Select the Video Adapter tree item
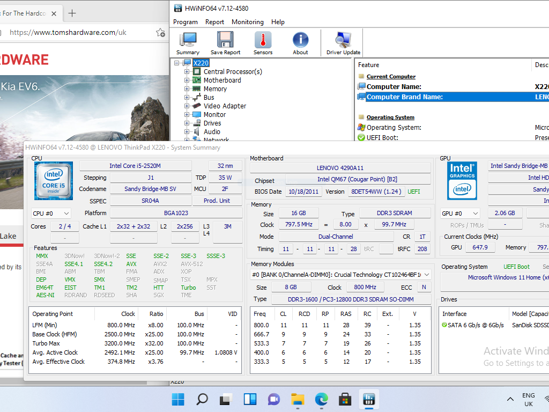The width and height of the screenshot is (549, 412). (225, 106)
